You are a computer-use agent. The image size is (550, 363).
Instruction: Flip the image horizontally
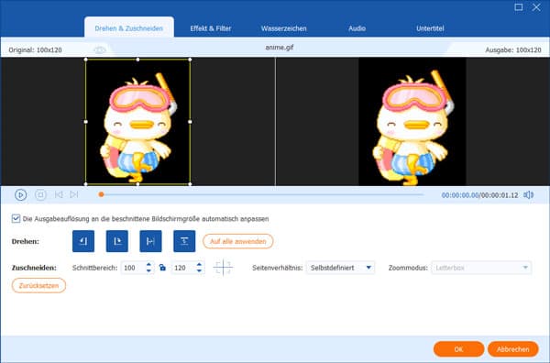click(150, 241)
